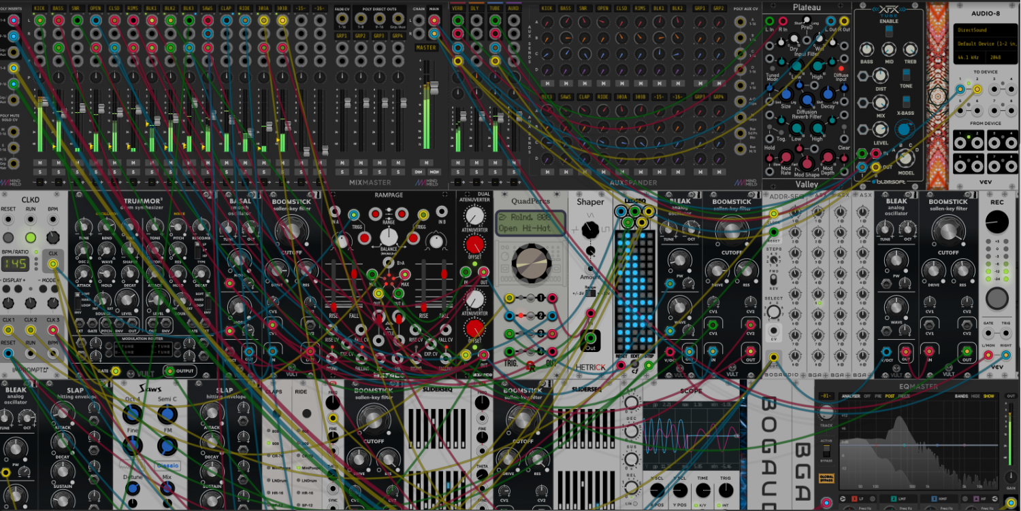Click Audio-8 To Device jack 2
The image size is (1021, 511).
click(977, 89)
